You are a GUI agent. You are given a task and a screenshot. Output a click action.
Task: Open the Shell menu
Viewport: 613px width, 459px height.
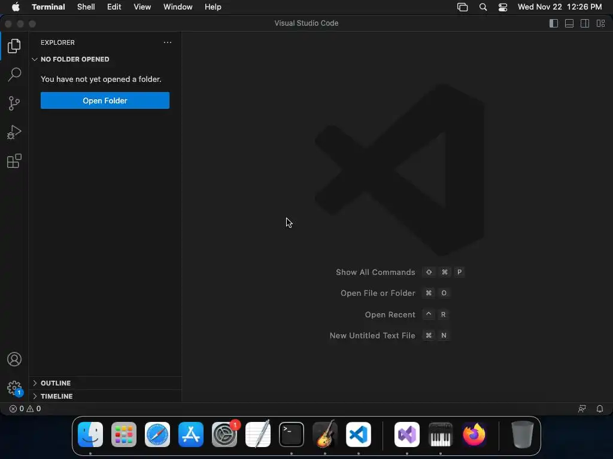(86, 7)
